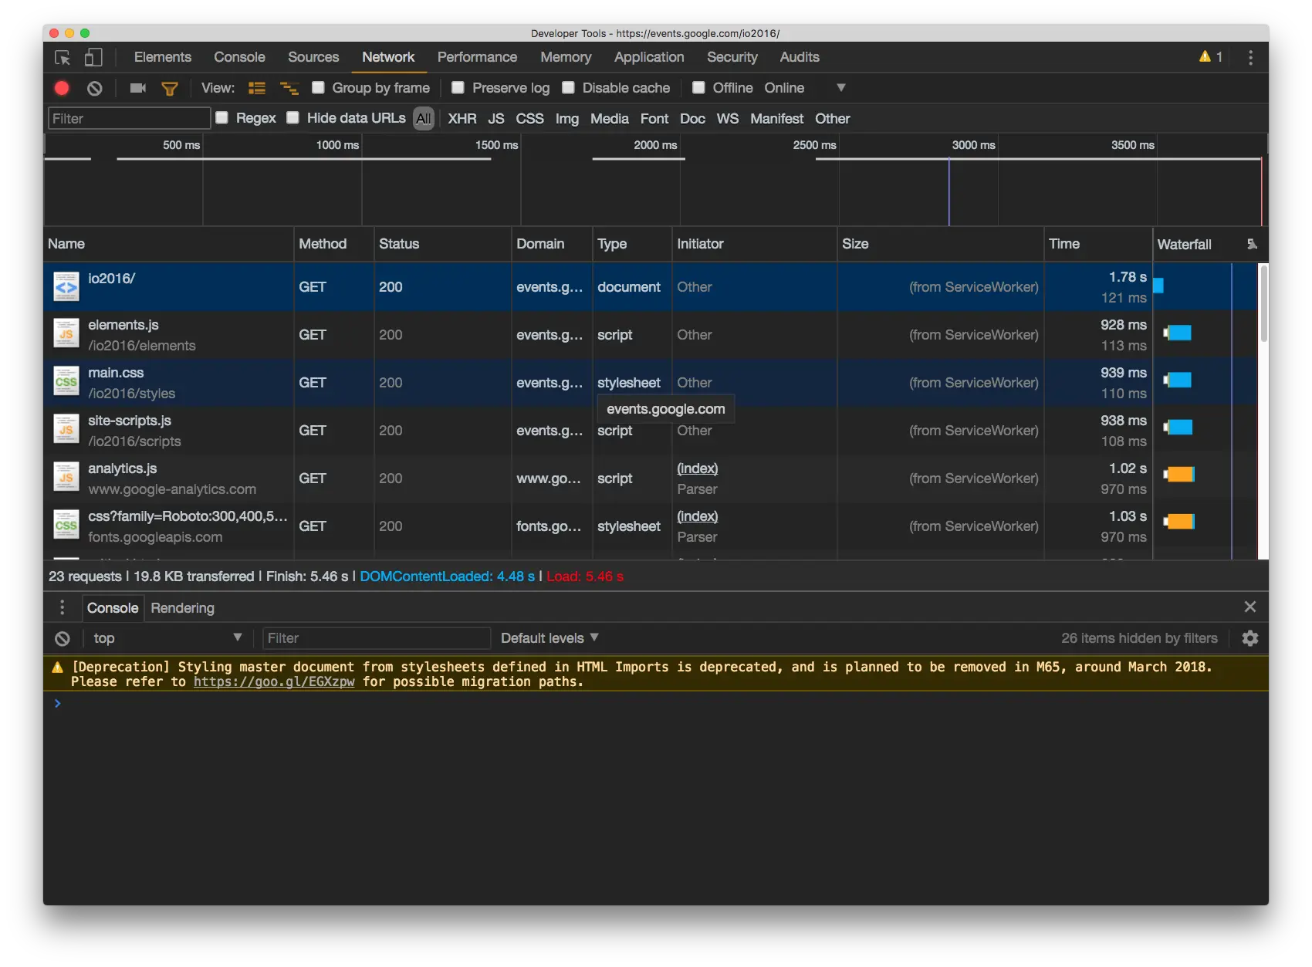
Task: Click the red record network log button
Action: [62, 88]
